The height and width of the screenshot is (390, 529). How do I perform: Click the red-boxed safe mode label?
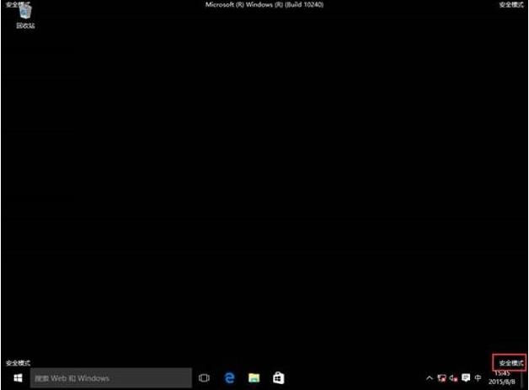click(510, 361)
